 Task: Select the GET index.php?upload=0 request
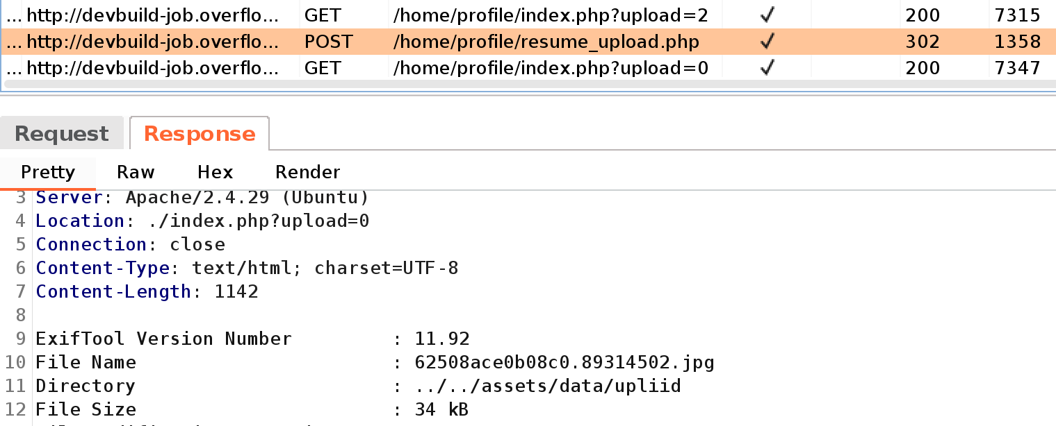(551, 68)
